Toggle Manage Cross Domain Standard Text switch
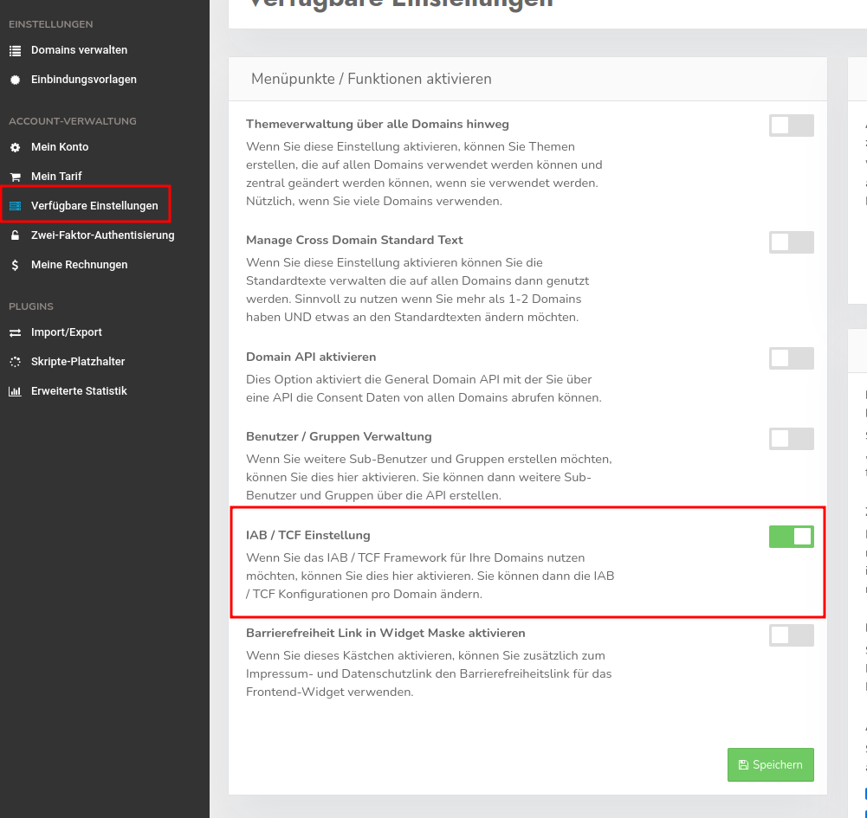Viewport: 867px width, 818px height. point(791,242)
